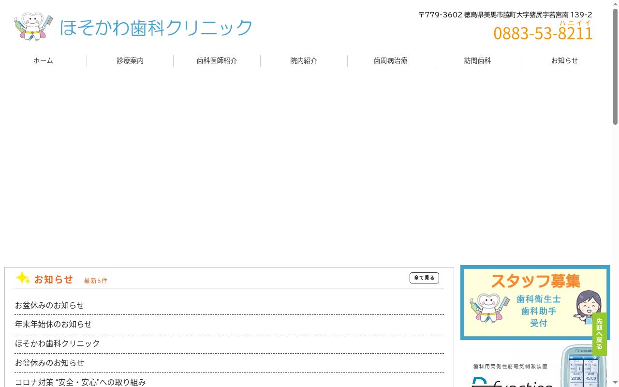Open the 診療案内 menu item

coord(130,61)
